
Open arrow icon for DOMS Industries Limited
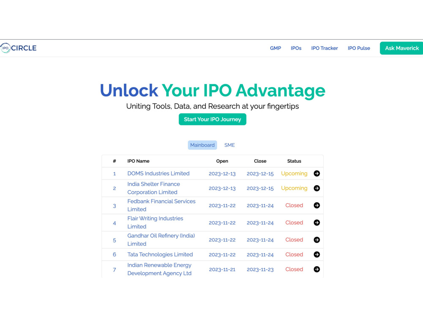coord(317,173)
